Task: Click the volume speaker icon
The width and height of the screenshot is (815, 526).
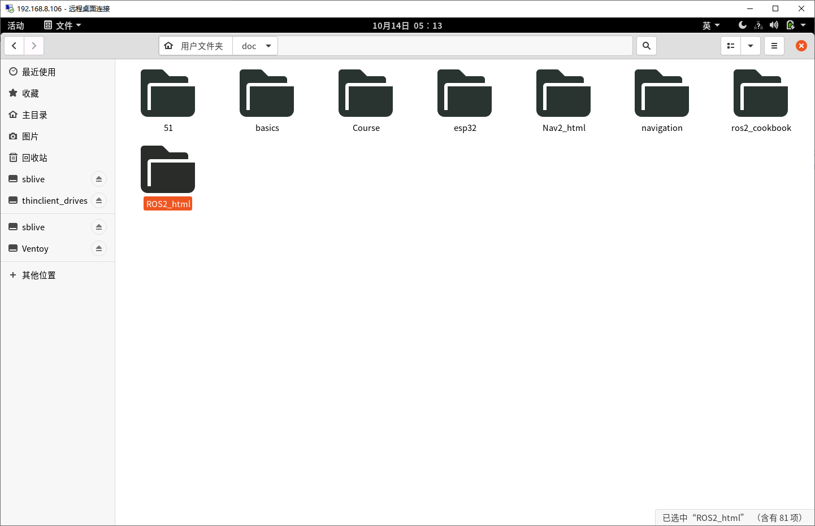Action: (774, 25)
